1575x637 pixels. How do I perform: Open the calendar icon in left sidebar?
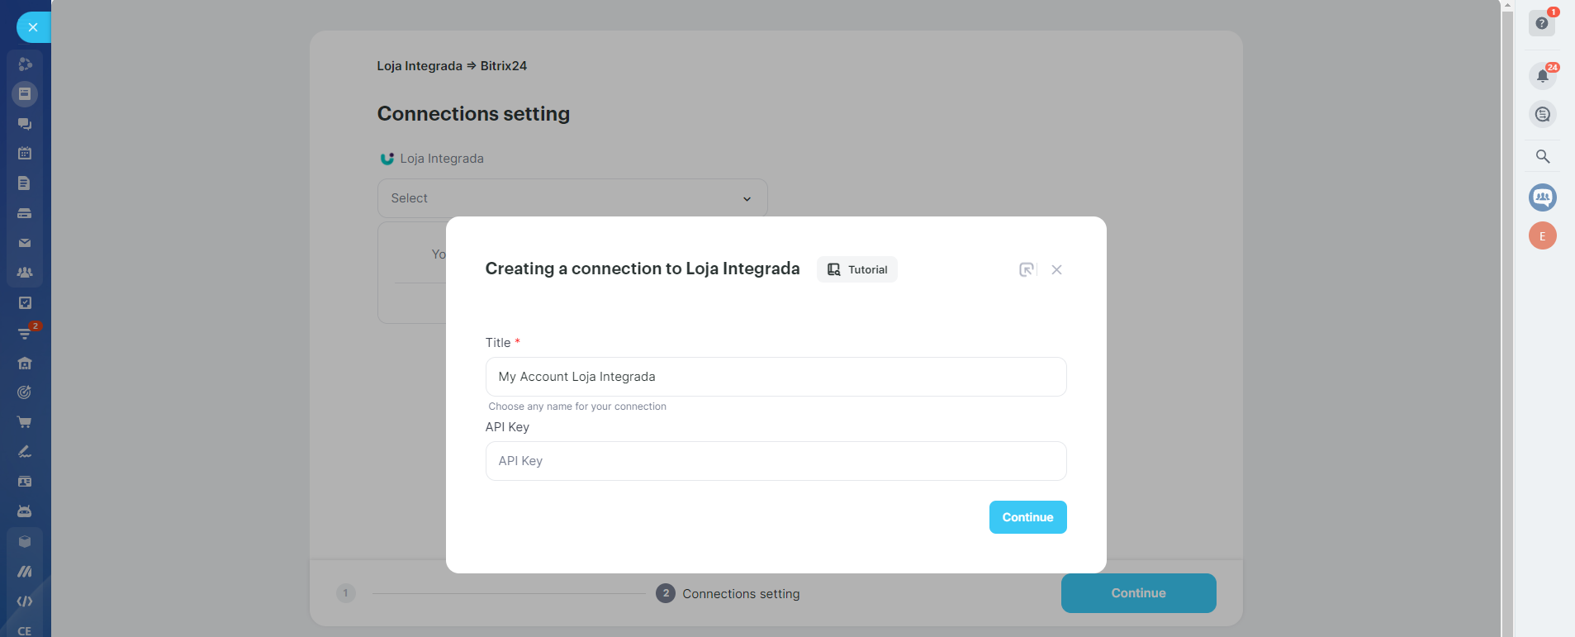pos(25,154)
